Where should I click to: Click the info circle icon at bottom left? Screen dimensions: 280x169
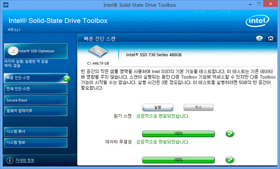pos(10,160)
